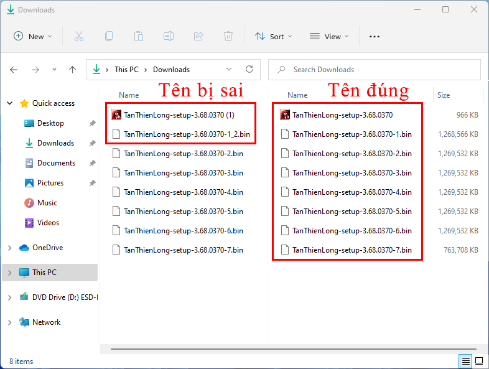Click the Rename icon in toolbar
This screenshot has width=489, height=369.
click(169, 37)
